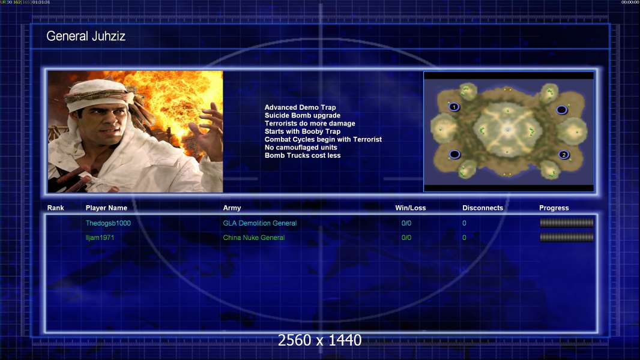The width and height of the screenshot is (640, 360).
Task: Click No camouflaged units line
Action: (x=301, y=147)
